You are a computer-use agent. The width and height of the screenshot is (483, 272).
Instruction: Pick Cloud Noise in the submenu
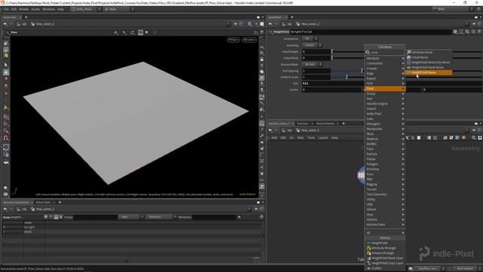[429, 57]
